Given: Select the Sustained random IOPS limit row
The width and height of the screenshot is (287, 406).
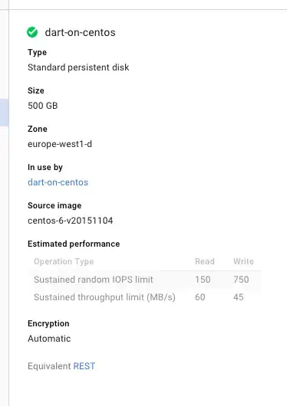Looking at the screenshot, I should (144, 280).
